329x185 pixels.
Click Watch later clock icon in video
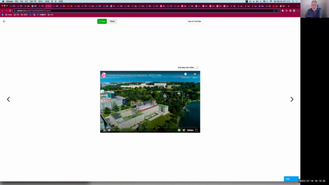point(186,74)
